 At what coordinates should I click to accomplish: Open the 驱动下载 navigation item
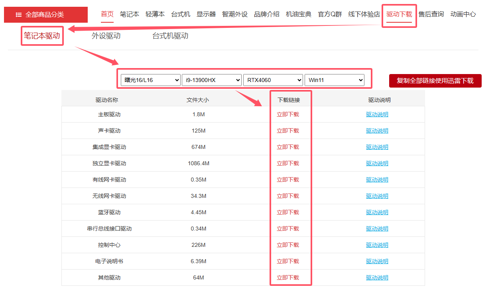pos(399,14)
